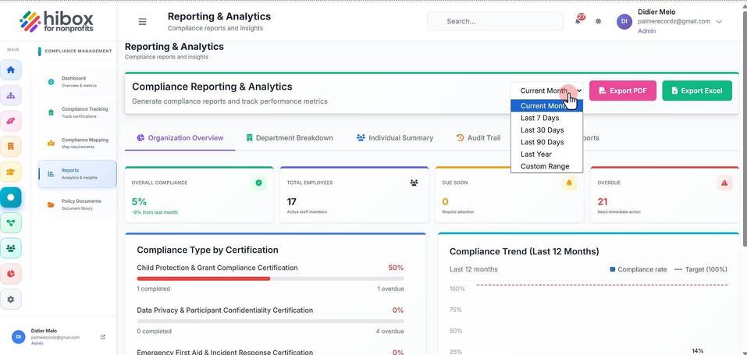Open the Home section in sidebar
747x355 pixels.
(x=10, y=70)
